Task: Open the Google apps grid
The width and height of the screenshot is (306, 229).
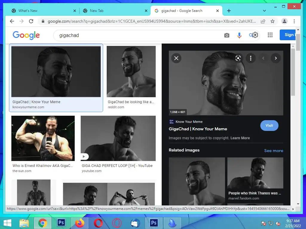Action: 270,35
